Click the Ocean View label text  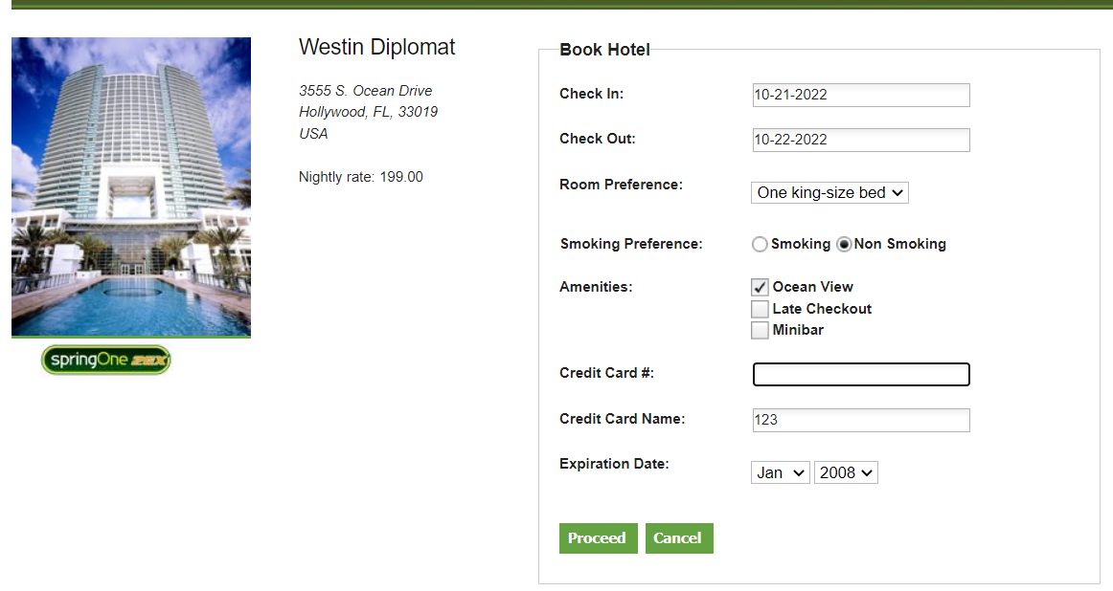812,287
